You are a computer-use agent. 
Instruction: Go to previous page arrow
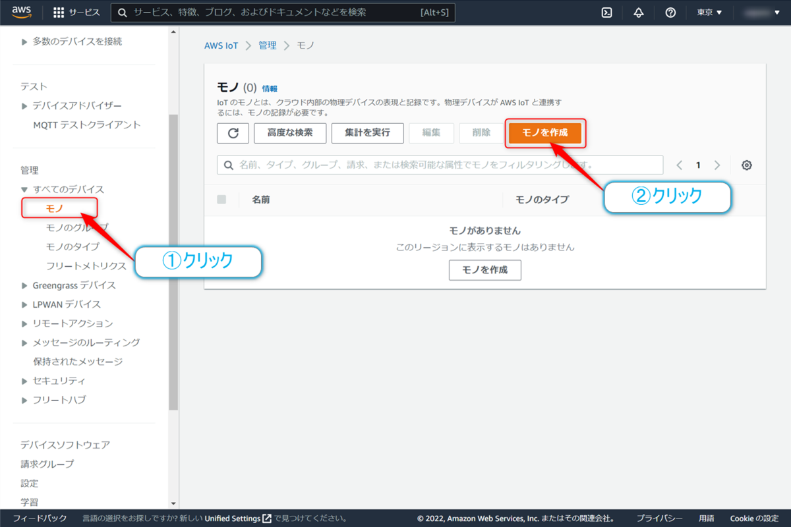click(679, 165)
